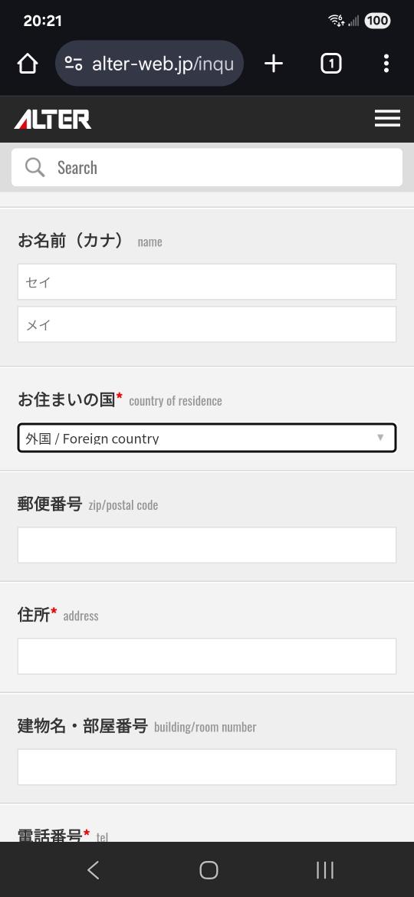Image resolution: width=414 pixels, height=897 pixels.
Task: Expand the country of residence dropdown
Action: (207, 439)
